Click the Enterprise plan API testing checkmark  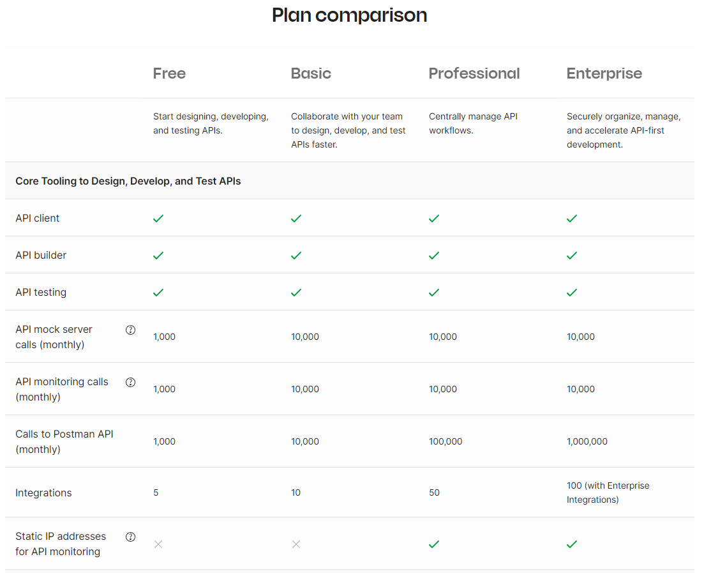click(x=571, y=293)
